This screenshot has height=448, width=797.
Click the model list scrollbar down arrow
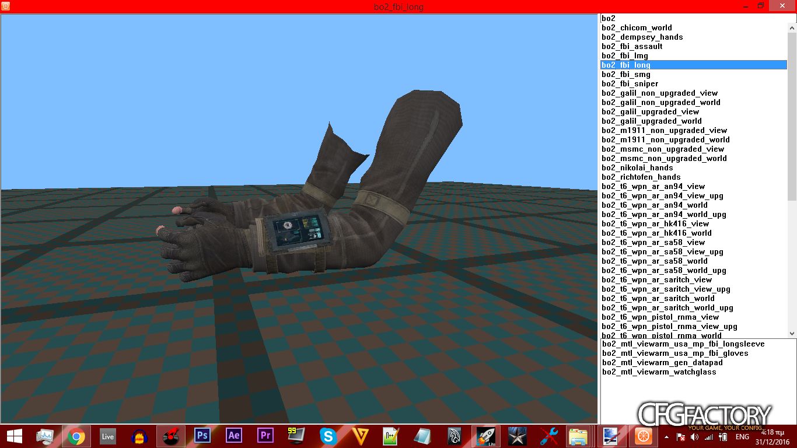pos(792,333)
